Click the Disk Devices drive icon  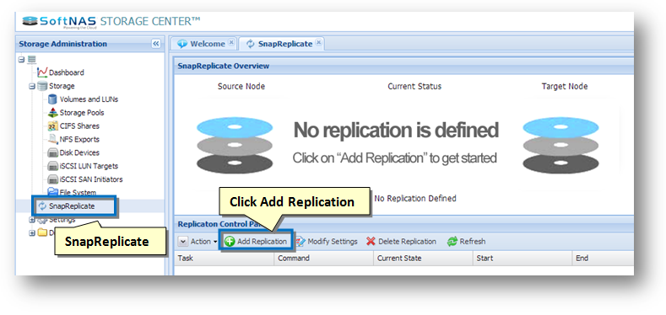[52, 152]
